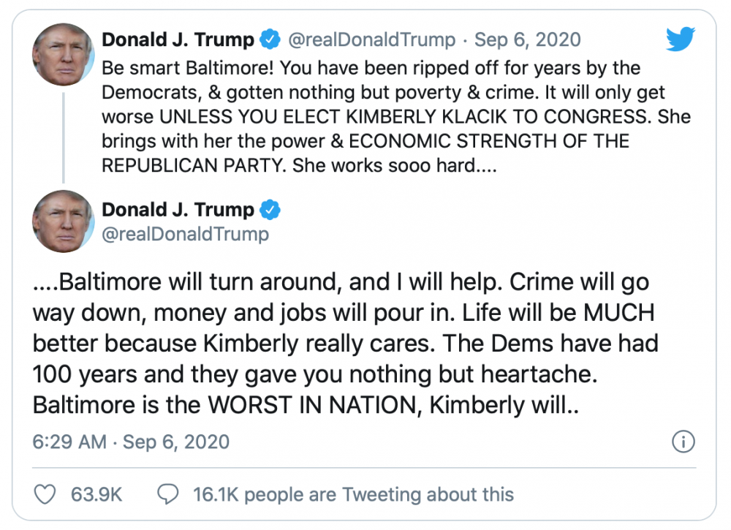Click the Sep 6, 2020 date in the top tweet
731x530 pixels.
[x=528, y=39]
